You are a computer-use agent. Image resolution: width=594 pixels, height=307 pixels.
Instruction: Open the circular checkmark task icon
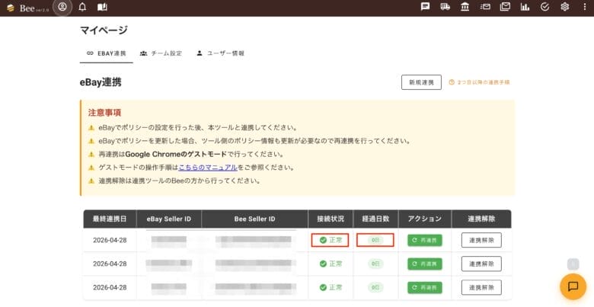coord(544,7)
